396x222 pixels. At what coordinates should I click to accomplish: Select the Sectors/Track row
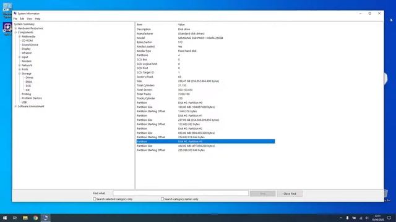pyautogui.click(x=205, y=76)
